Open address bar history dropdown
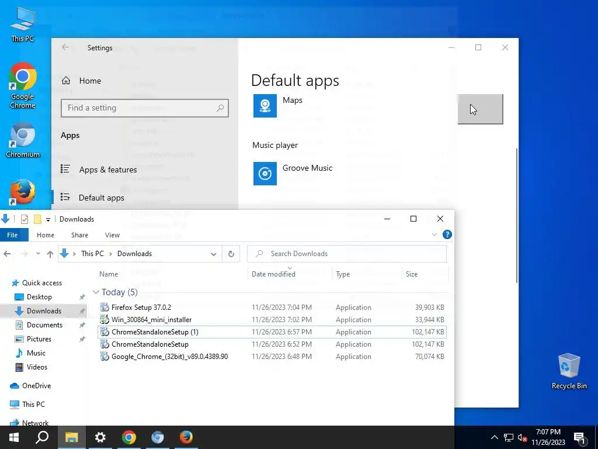598x449 pixels. (214, 254)
